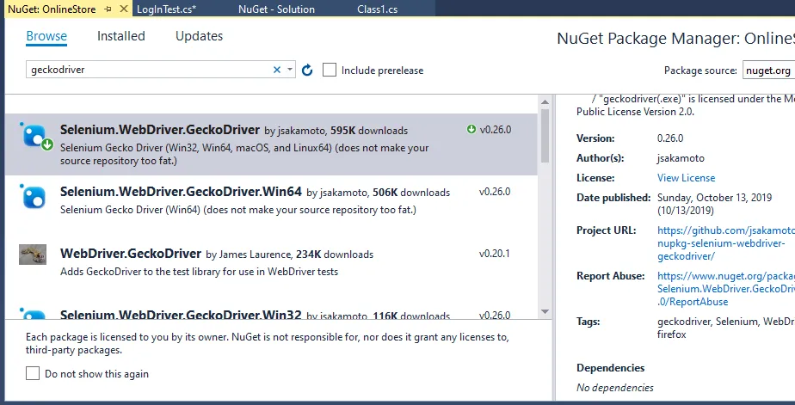This screenshot has width=795, height=405.
Task: Open the Installed packages tab
Action: coord(121,36)
